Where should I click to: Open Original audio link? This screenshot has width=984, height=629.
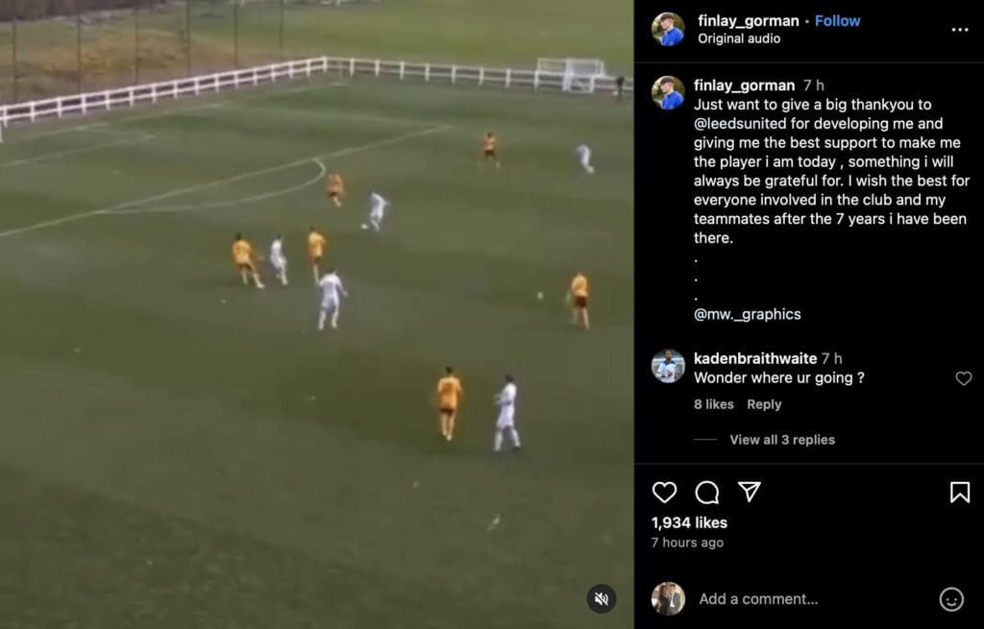(739, 38)
